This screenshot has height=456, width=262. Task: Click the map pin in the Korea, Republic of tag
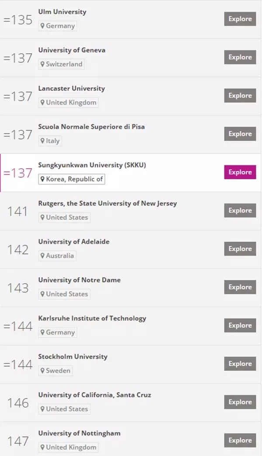[42, 179]
